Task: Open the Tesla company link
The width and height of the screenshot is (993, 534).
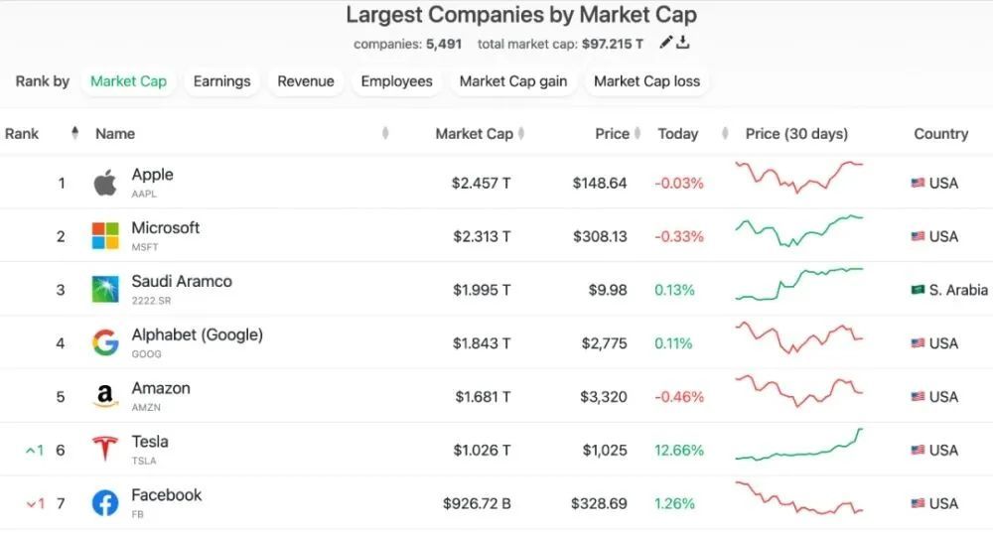Action: 150,442
